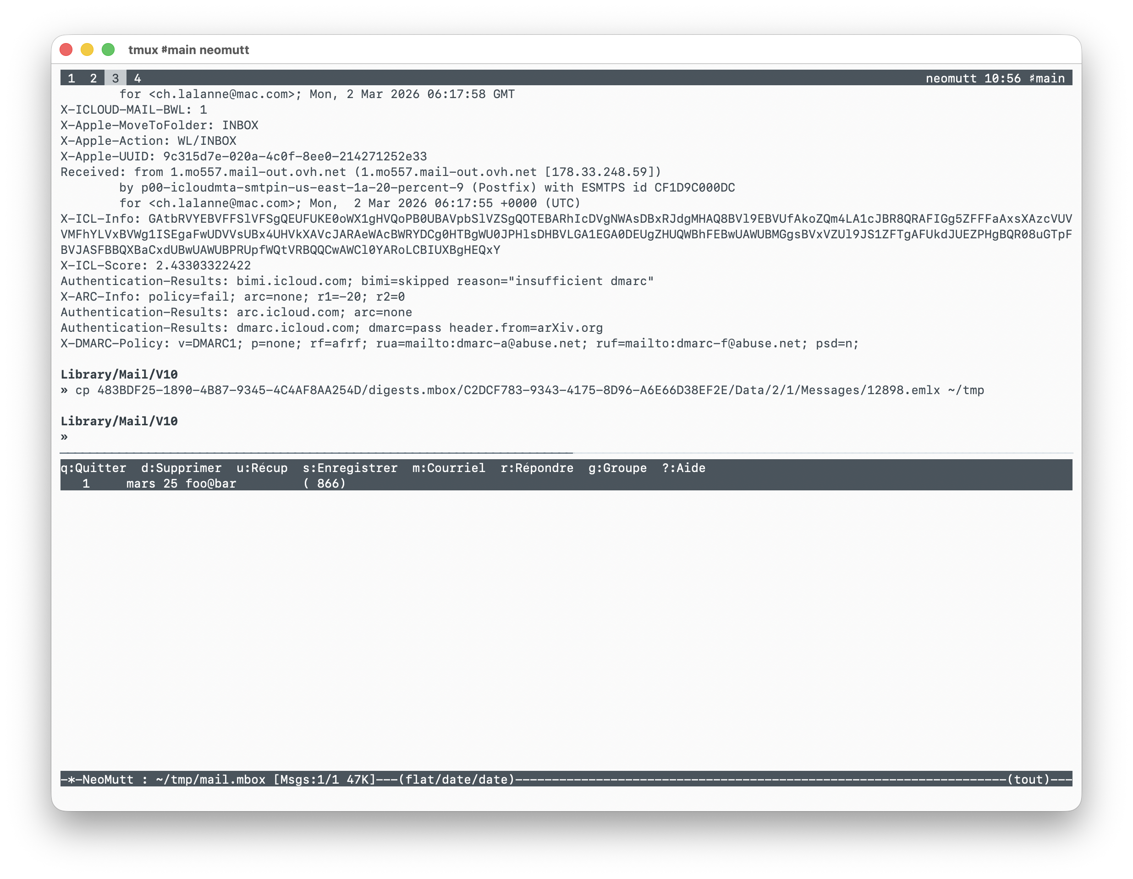This screenshot has width=1133, height=879.
Task: Switch to tmux window 2
Action: [x=93, y=78]
